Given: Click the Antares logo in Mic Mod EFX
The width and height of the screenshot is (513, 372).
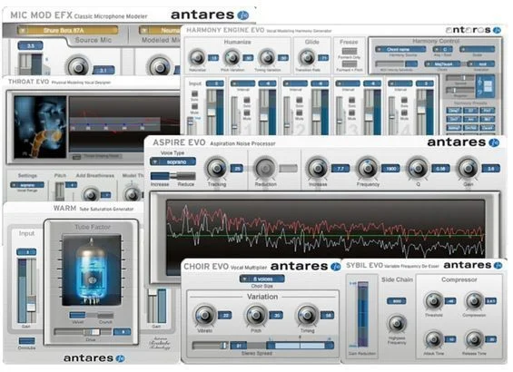Looking at the screenshot, I should coord(210,15).
